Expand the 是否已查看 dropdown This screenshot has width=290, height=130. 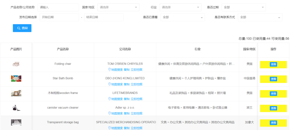pos(182,17)
